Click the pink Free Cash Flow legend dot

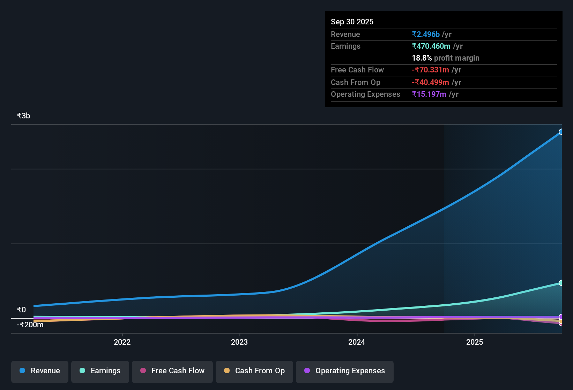click(143, 370)
